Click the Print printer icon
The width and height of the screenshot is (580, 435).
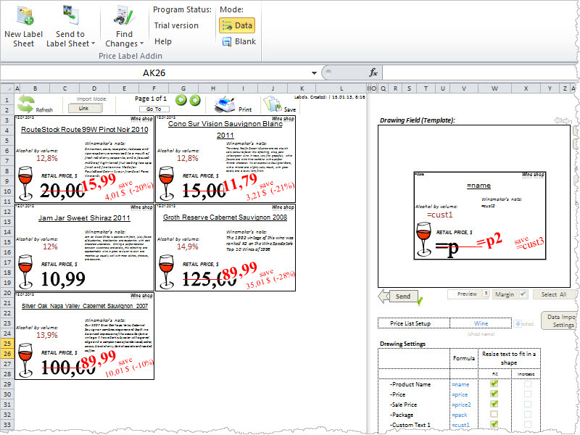coord(225,104)
